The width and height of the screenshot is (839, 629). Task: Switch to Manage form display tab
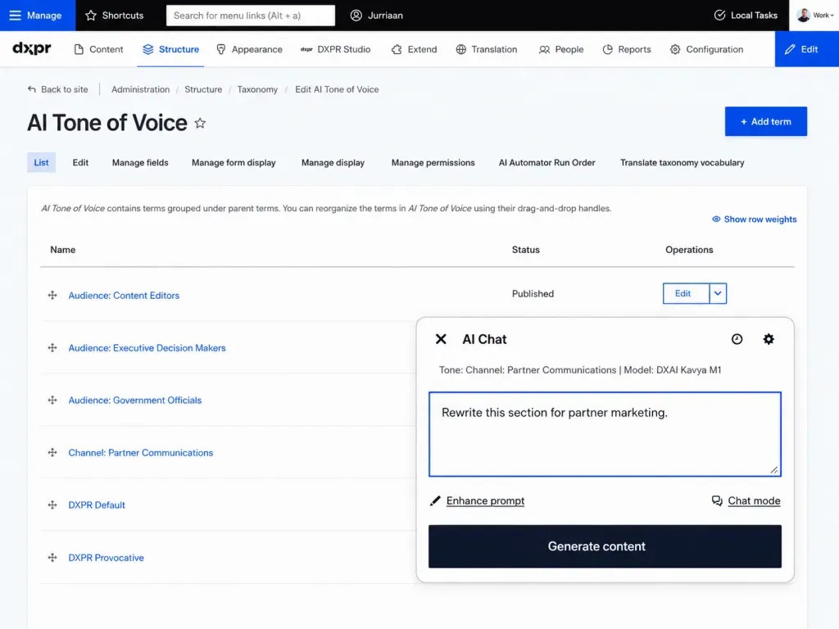click(x=234, y=163)
